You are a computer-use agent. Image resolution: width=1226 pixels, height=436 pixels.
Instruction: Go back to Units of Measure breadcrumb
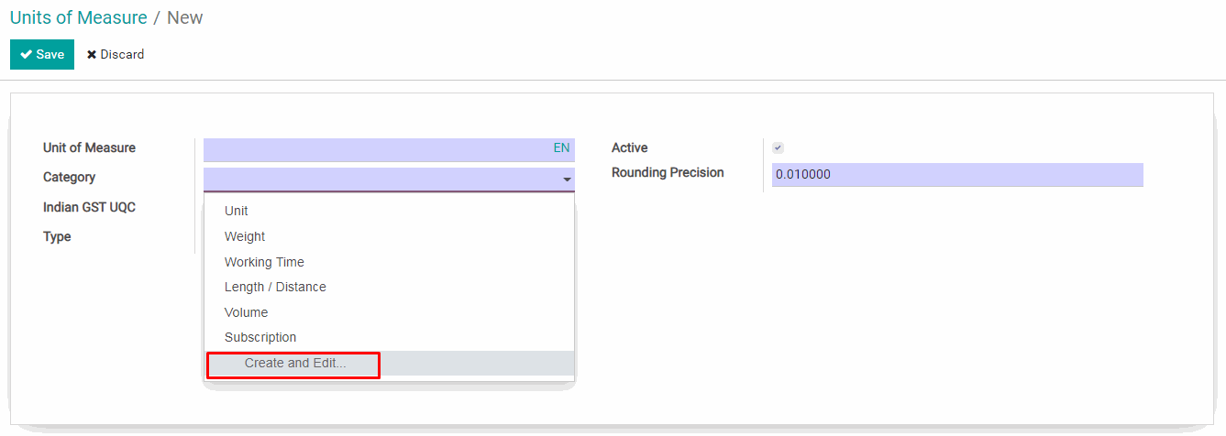tap(78, 17)
